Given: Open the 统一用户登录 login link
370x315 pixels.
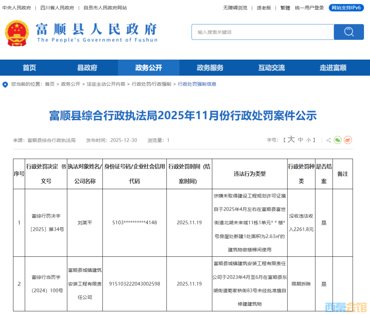Looking at the screenshot, I should pos(309,8).
